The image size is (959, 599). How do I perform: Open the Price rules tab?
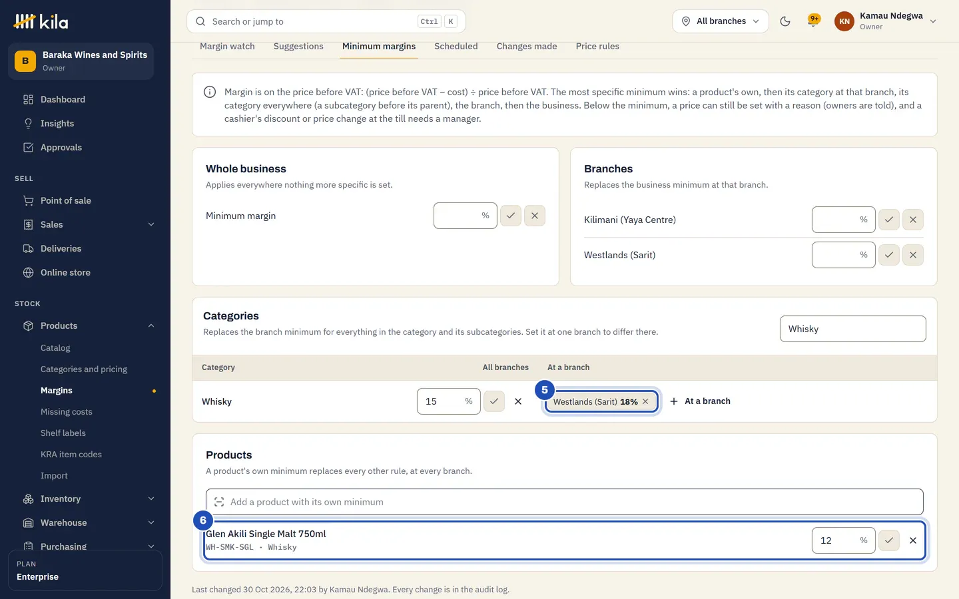click(x=597, y=46)
